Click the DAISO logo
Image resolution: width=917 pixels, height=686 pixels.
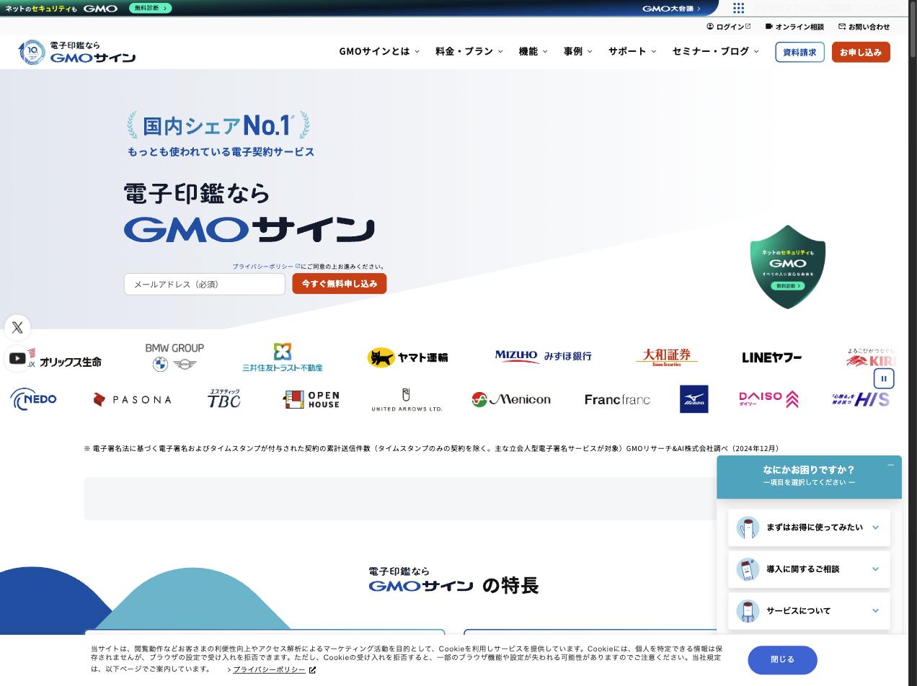tap(768, 399)
